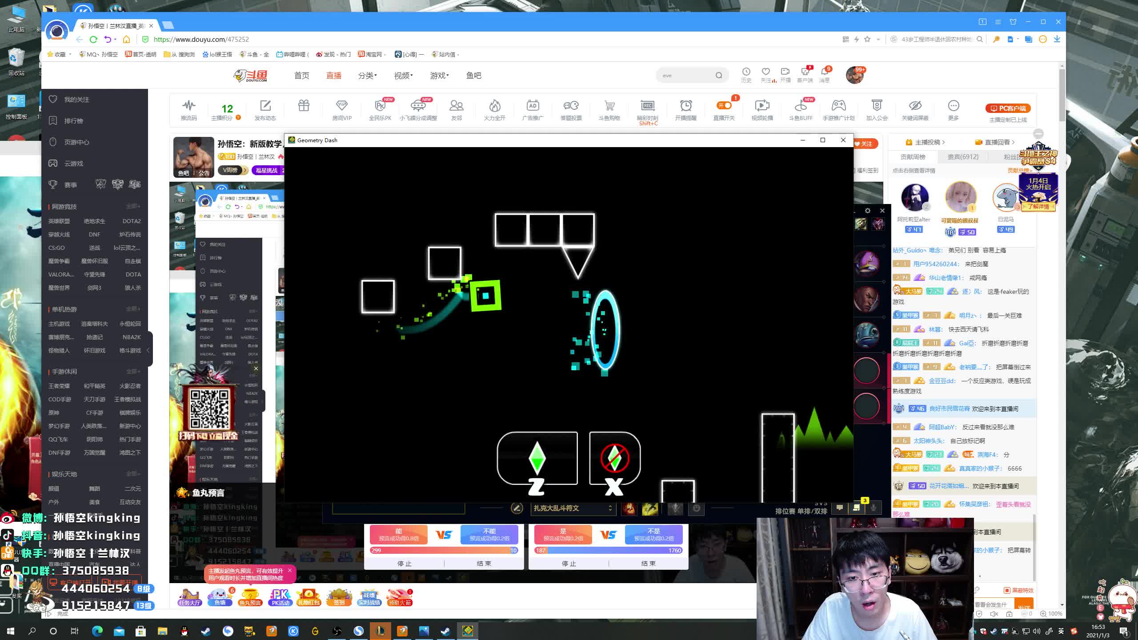Open the 实时战绩 icon
This screenshot has width=1138, height=640.
click(x=369, y=597)
